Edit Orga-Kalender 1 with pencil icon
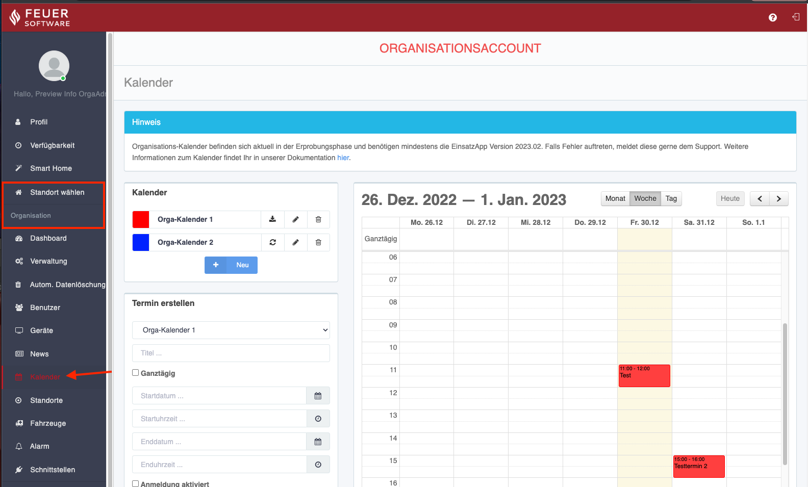 click(x=295, y=219)
